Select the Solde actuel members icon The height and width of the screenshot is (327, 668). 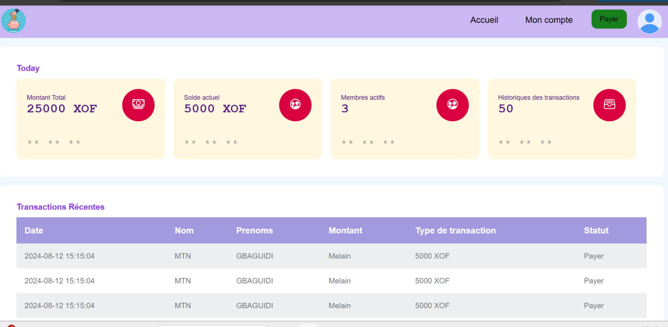point(295,105)
